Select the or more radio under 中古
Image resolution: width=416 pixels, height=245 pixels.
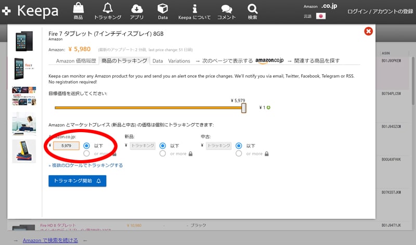point(239,153)
